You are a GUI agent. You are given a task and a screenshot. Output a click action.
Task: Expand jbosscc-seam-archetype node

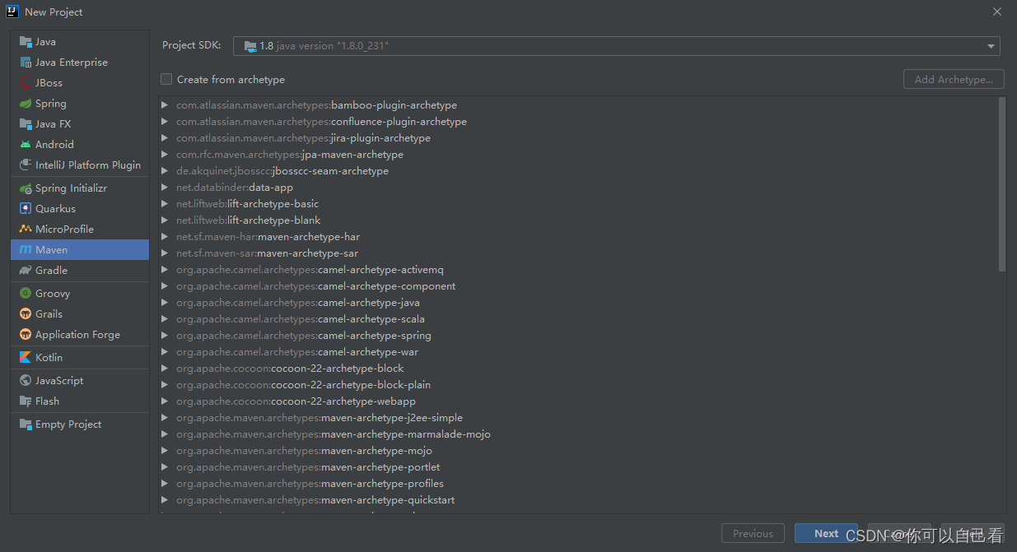pos(165,171)
